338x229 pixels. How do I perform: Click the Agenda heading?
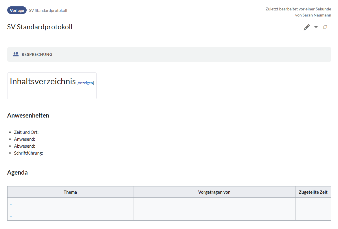point(17,173)
